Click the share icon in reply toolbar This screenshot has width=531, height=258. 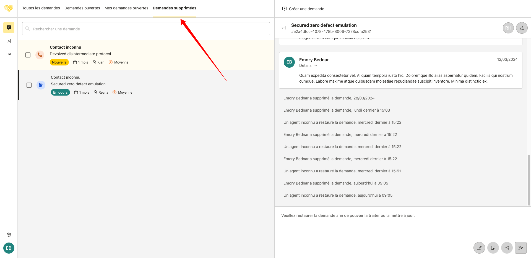point(507,248)
